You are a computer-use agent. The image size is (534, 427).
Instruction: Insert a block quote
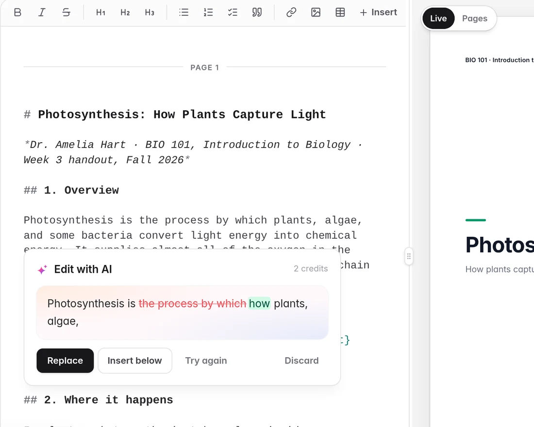click(257, 13)
